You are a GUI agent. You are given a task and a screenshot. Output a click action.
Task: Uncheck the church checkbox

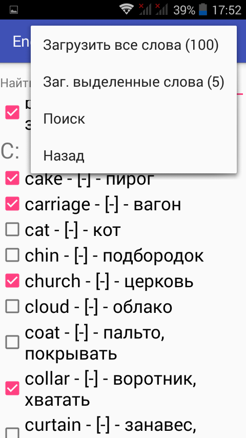click(12, 281)
